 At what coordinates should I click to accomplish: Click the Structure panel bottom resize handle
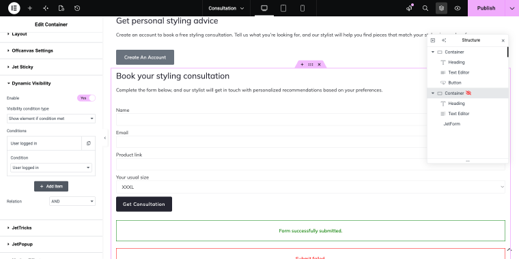point(468,162)
